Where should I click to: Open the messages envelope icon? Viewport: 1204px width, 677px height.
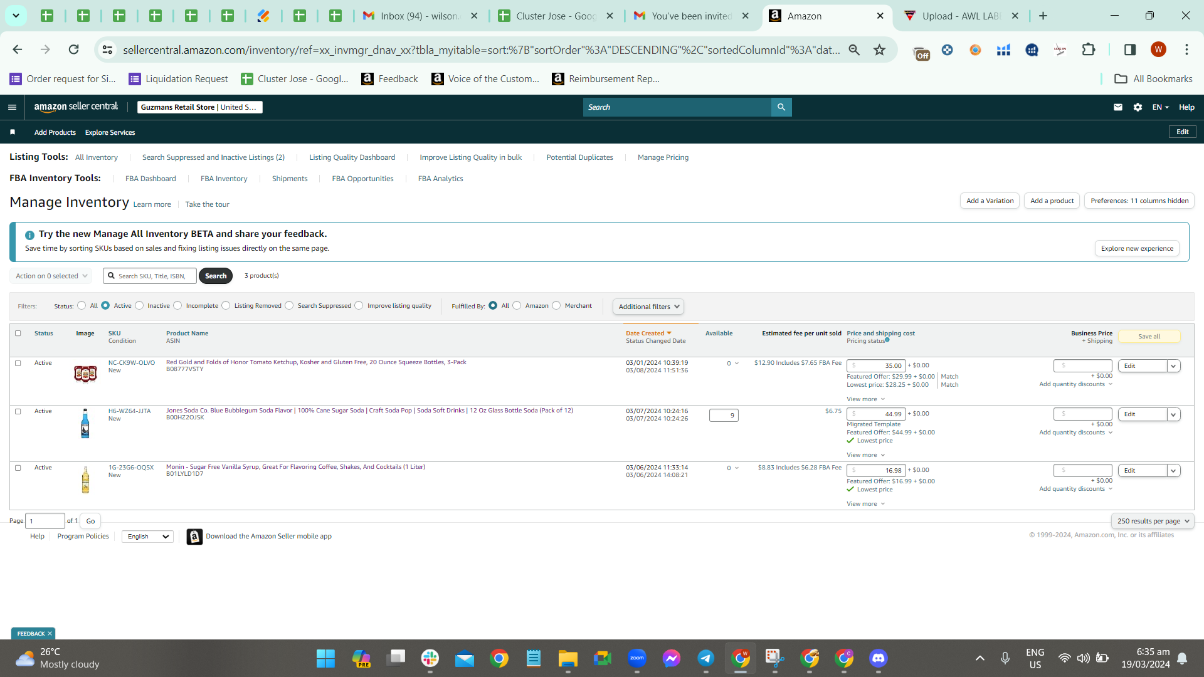[x=1118, y=107]
